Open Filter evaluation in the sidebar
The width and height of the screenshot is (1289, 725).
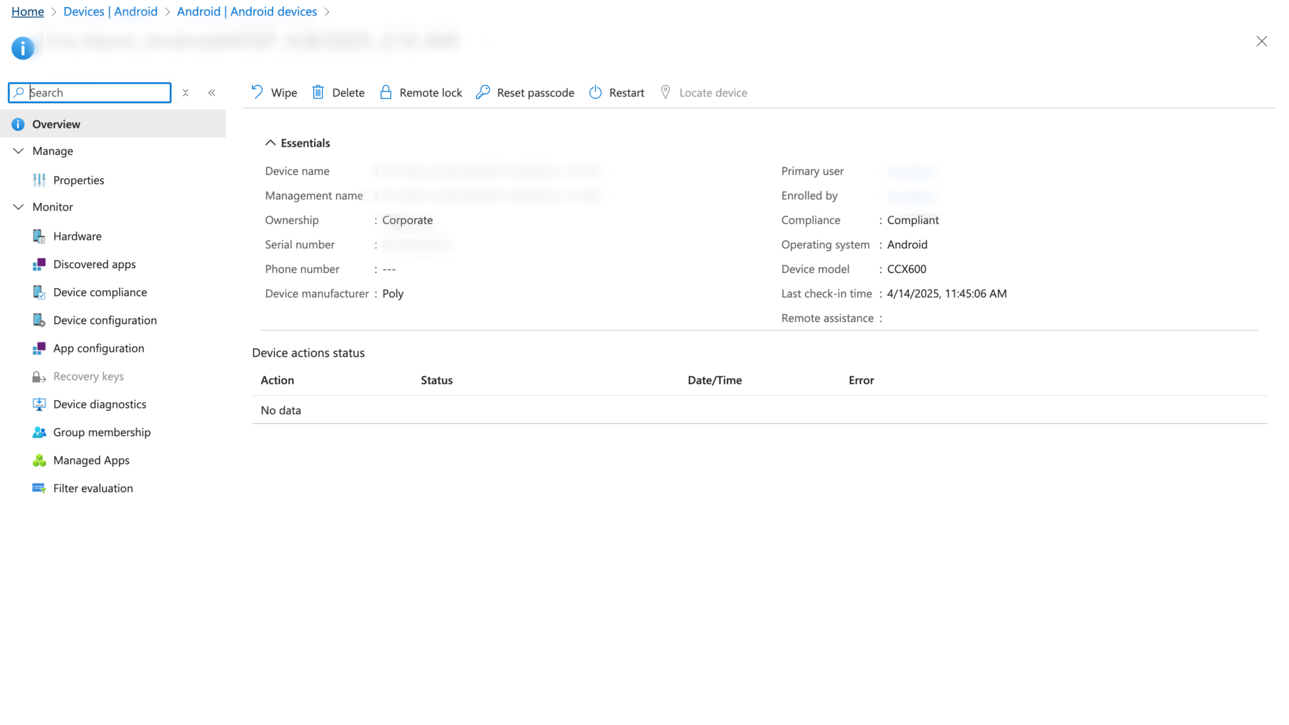[93, 488]
